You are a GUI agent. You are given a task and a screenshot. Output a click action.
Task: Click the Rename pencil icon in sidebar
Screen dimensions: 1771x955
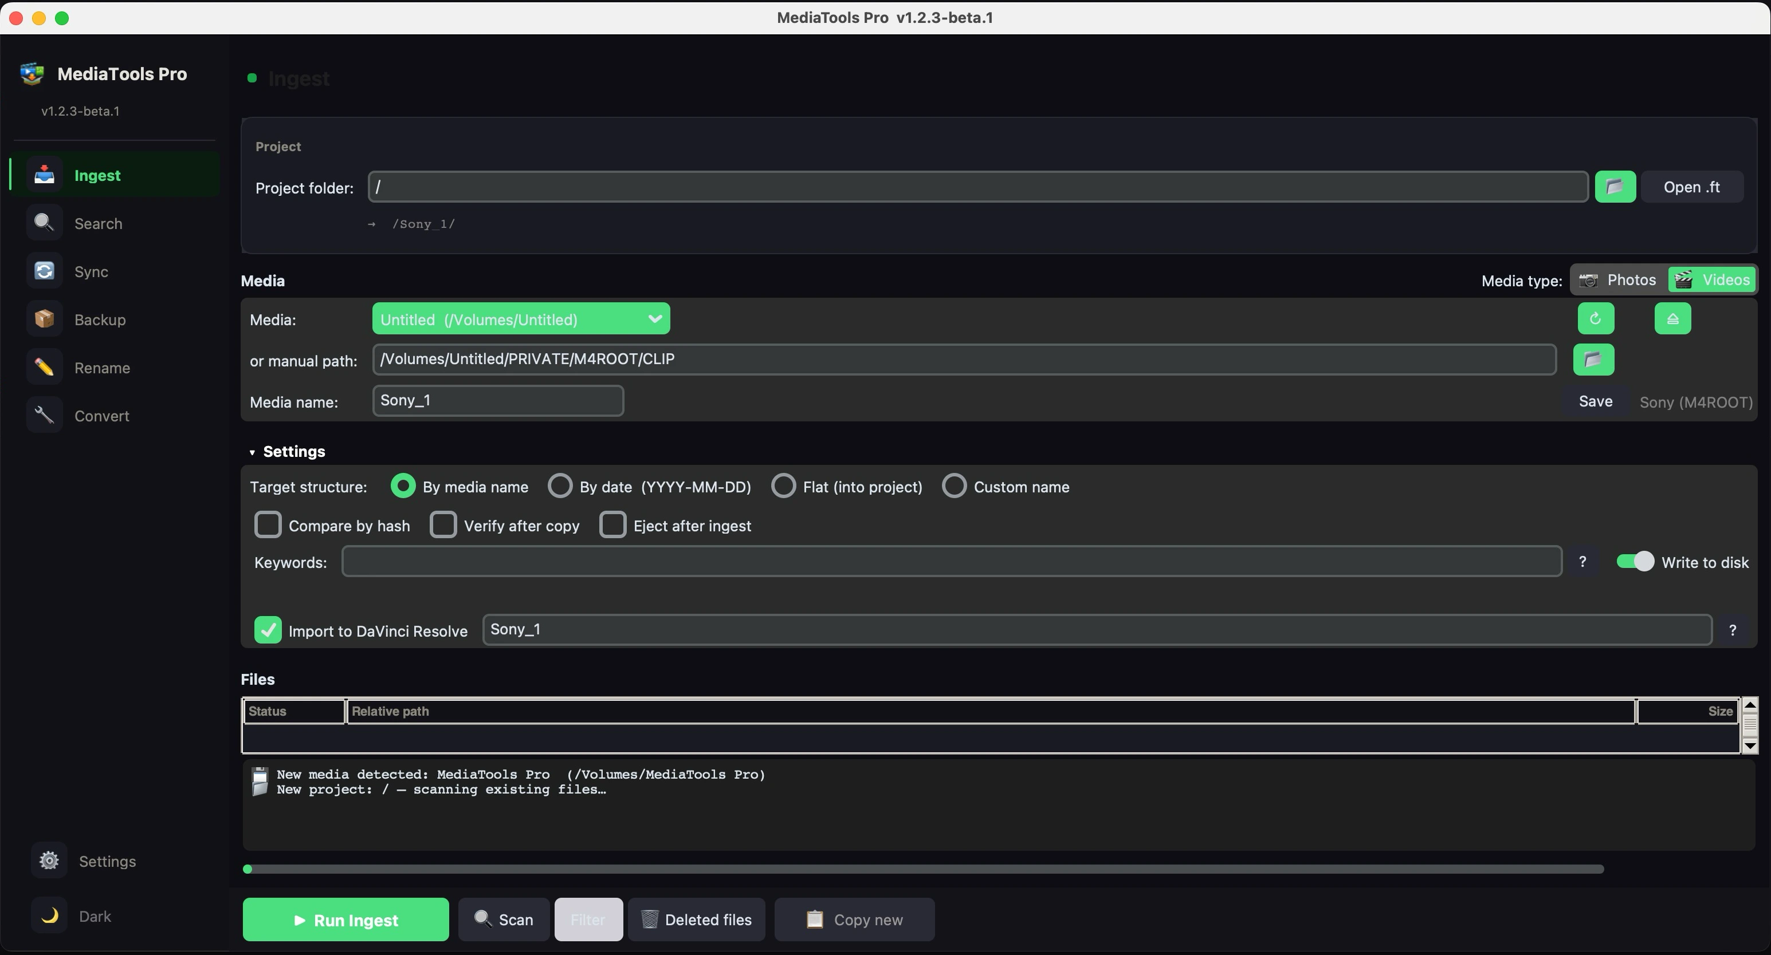click(x=45, y=367)
